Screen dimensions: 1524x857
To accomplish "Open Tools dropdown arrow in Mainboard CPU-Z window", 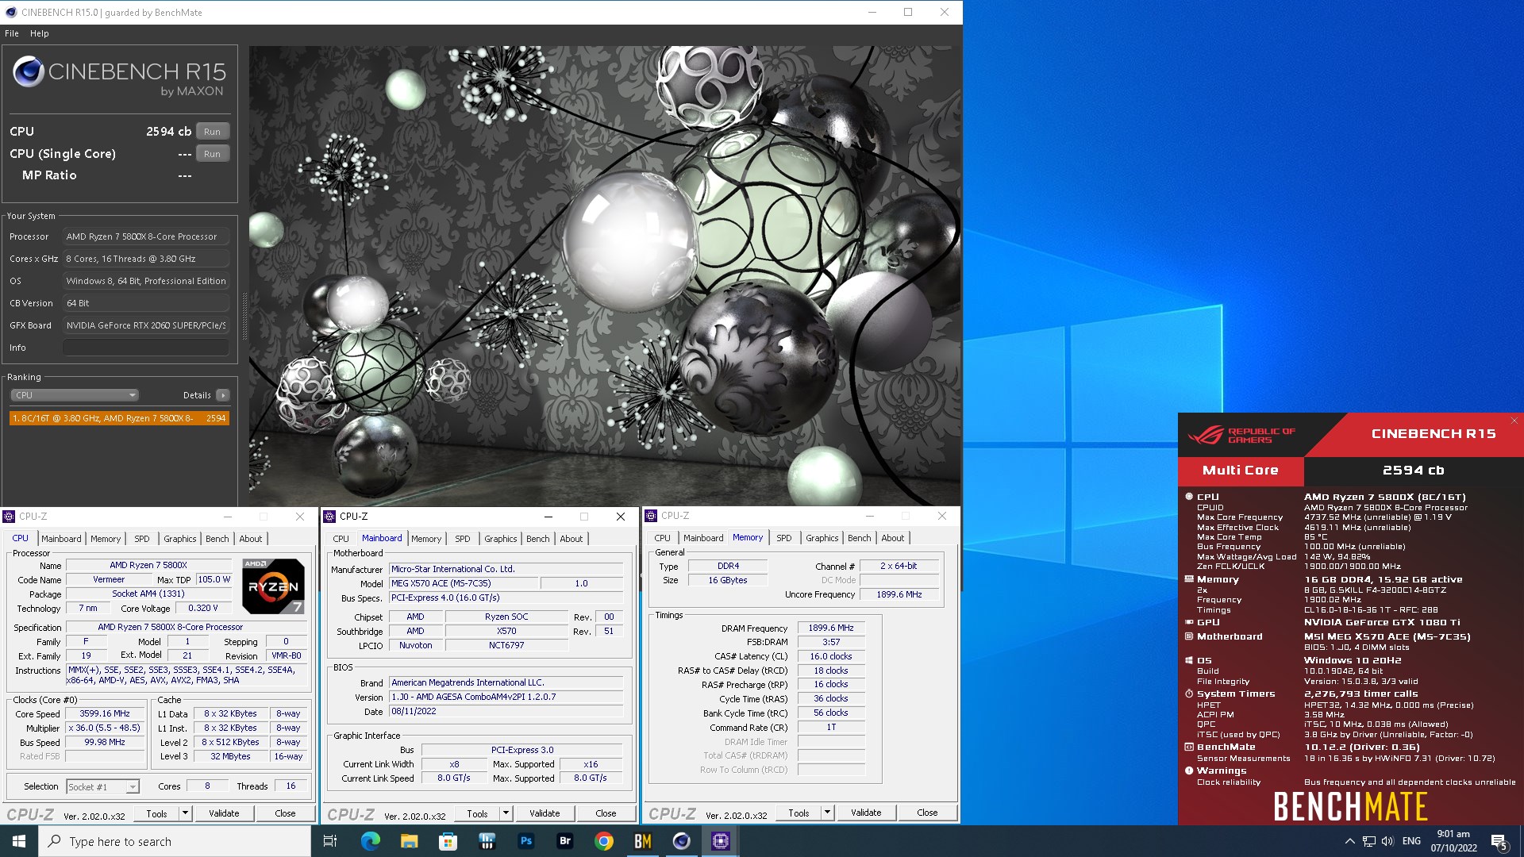I will click(x=506, y=813).
